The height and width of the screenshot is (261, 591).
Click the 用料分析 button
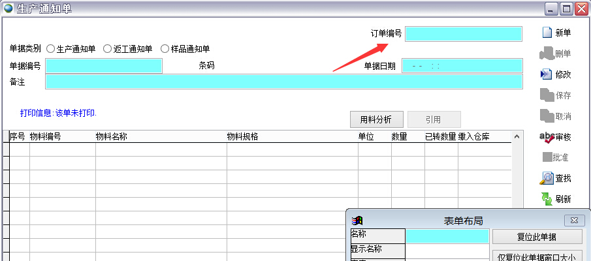(376, 119)
